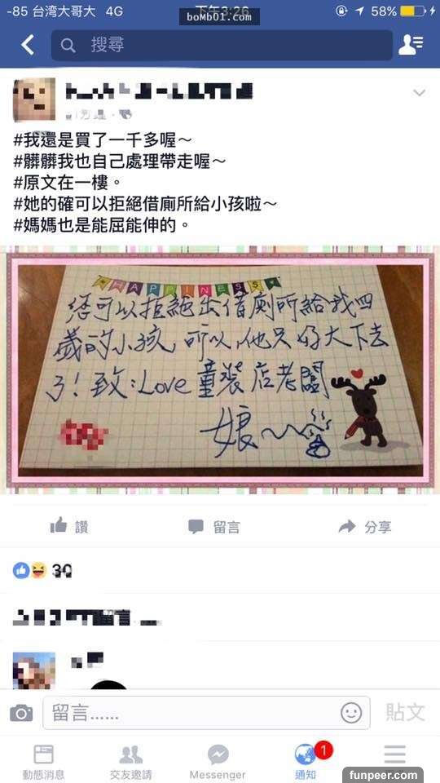Switch to the 動態消息 tab
This screenshot has width=440, height=783.
tap(43, 762)
